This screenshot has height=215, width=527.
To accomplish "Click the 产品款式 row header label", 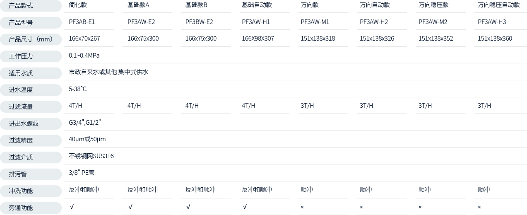I will [x=21, y=5].
